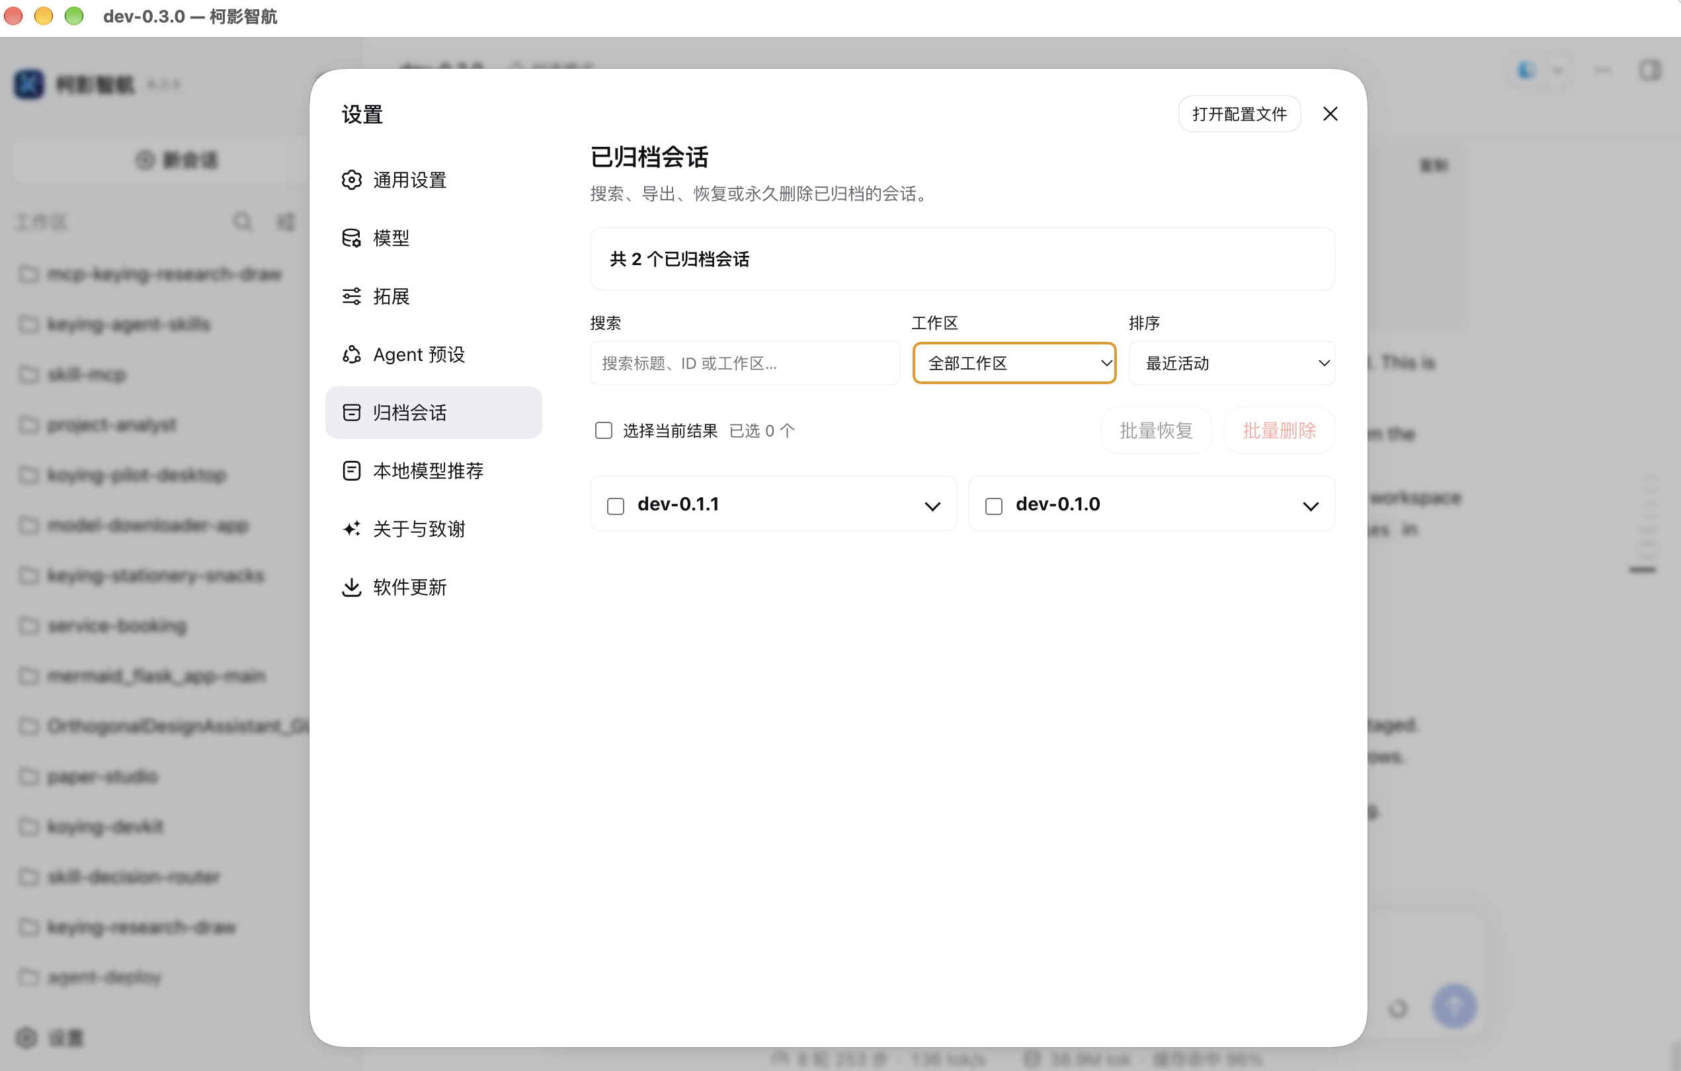Image resolution: width=1681 pixels, height=1071 pixels.
Task: Click the folder icon for skill-mcp
Action: coord(28,375)
